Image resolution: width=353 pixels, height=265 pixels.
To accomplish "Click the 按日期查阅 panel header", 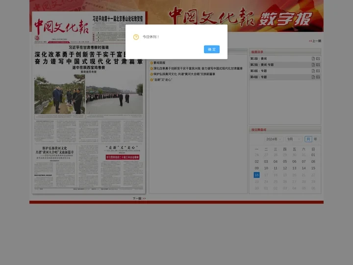I will 285,130.
